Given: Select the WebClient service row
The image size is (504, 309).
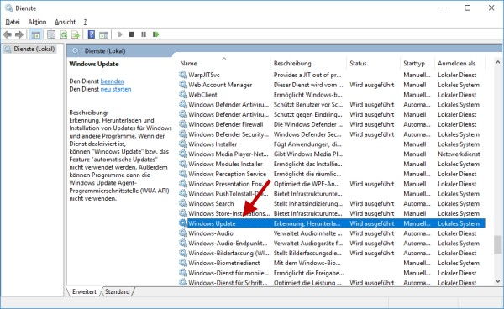Looking at the screenshot, I should [x=332, y=95].
